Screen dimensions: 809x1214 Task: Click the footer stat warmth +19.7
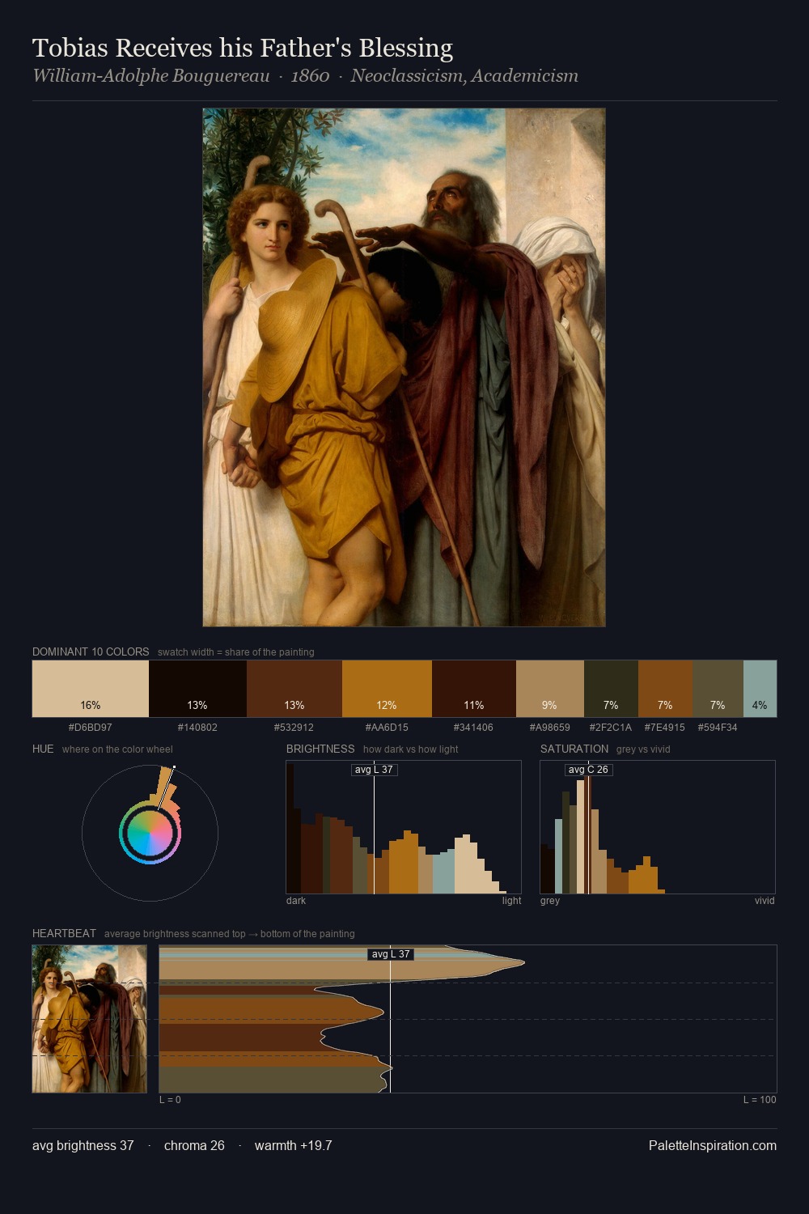point(294,1145)
